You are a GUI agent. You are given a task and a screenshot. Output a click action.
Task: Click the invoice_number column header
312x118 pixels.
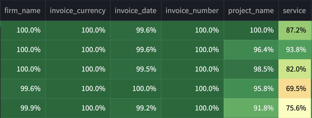pos(192,11)
